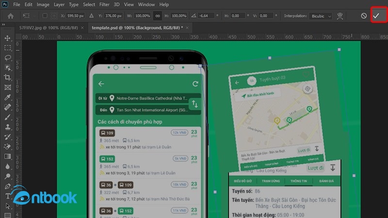Select the Object Selection tool

(x=7, y=67)
